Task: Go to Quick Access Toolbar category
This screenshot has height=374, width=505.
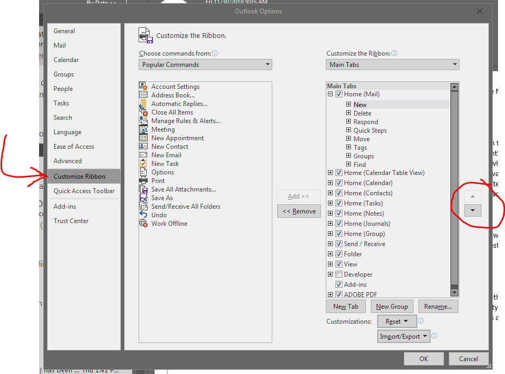Action: pyautogui.click(x=84, y=191)
